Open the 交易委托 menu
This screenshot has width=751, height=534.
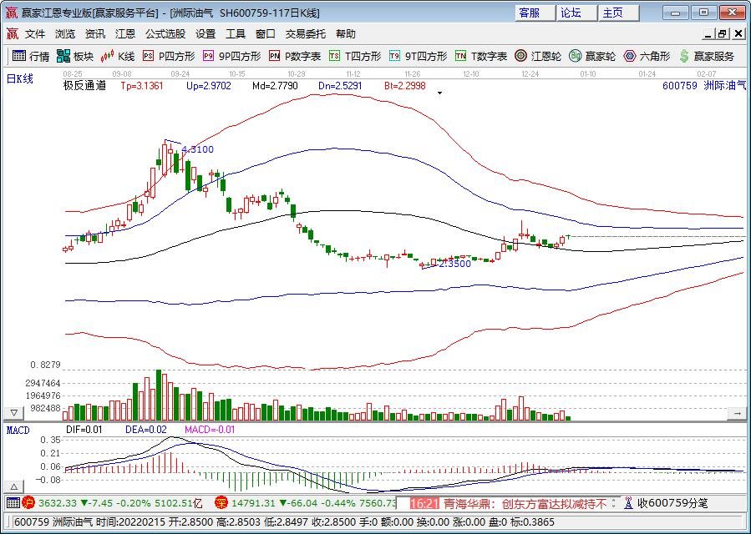[x=305, y=34]
